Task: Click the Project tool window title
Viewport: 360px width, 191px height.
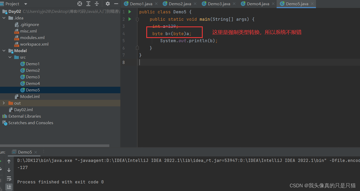Action: coord(12,4)
